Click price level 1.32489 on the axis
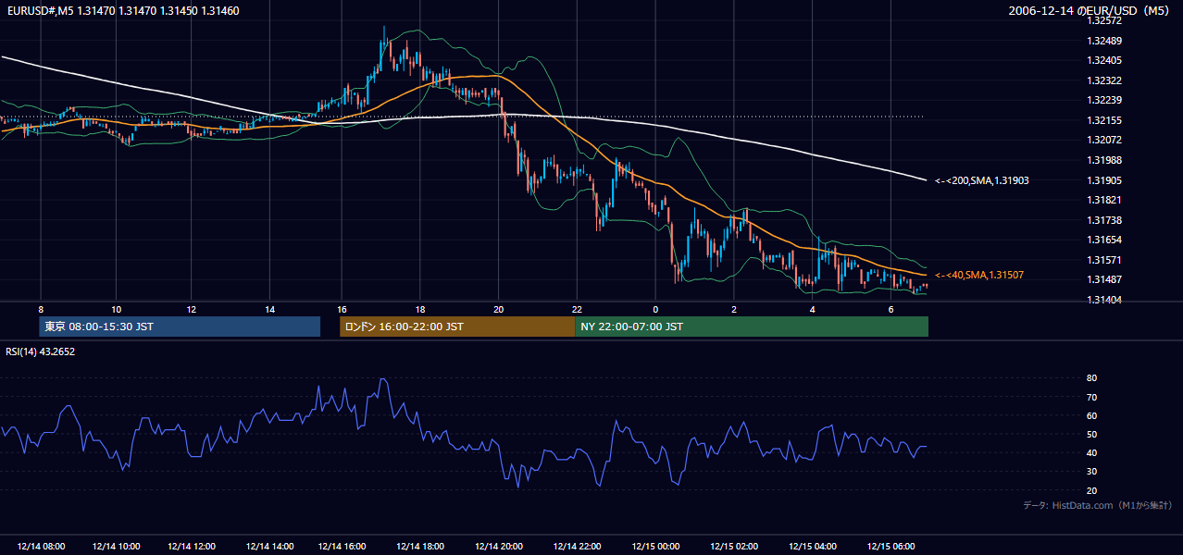This screenshot has width=1183, height=555. [x=1104, y=41]
